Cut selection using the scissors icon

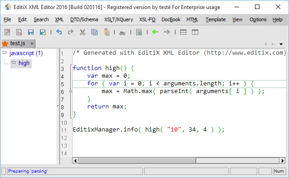[83, 32]
